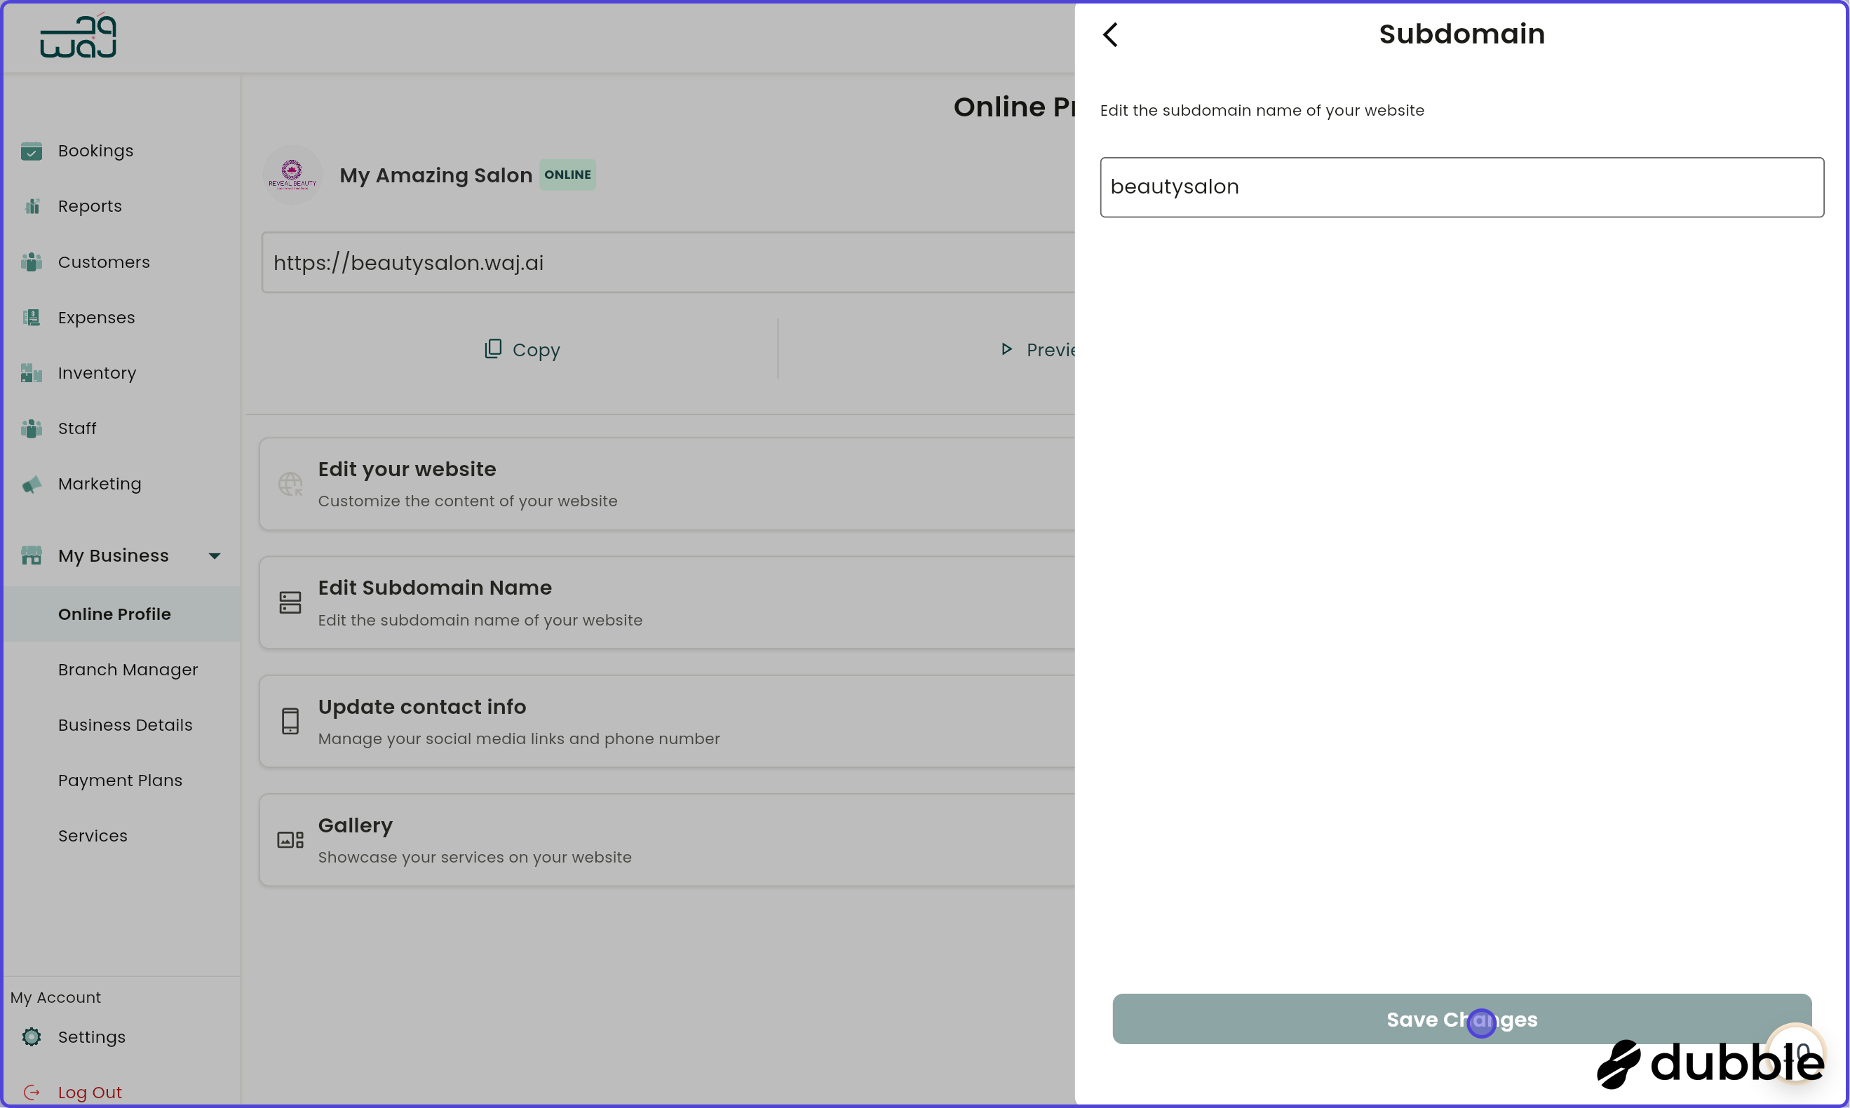The height and width of the screenshot is (1108, 1850).
Task: Open the Bookings section
Action: [95, 150]
